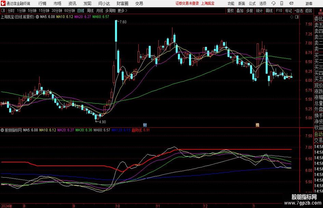Switch to 周线 weekly tab
Image resolution: width=323 pixels, height=208 pixels.
90,11
